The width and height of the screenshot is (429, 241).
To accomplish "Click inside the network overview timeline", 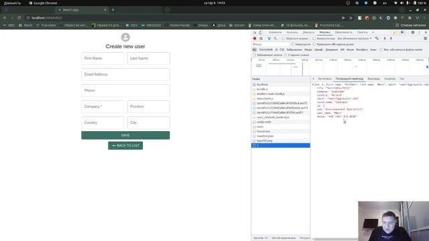I will click(x=340, y=67).
